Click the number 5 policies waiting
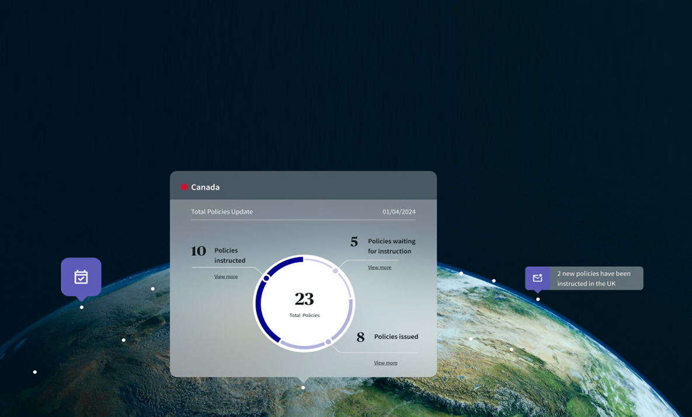The width and height of the screenshot is (692, 417). coord(354,242)
